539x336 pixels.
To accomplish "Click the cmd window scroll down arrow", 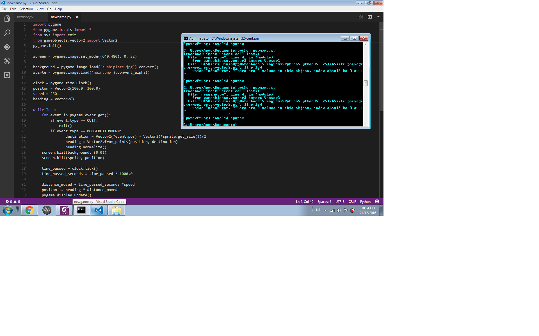I will [x=366, y=124].
